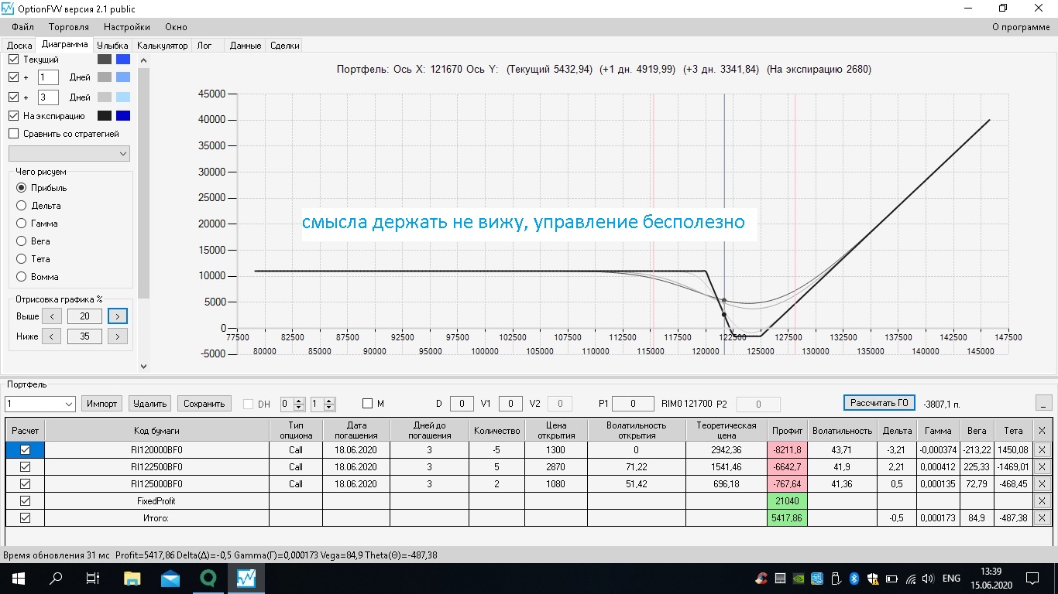
Task: Open О программе menu item
Action: [x=1021, y=27]
